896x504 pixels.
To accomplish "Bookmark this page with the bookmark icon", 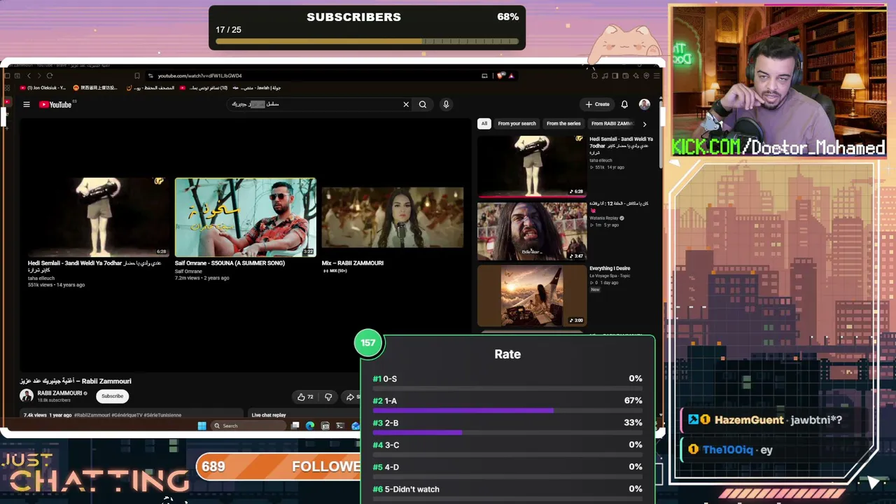I will [x=137, y=76].
